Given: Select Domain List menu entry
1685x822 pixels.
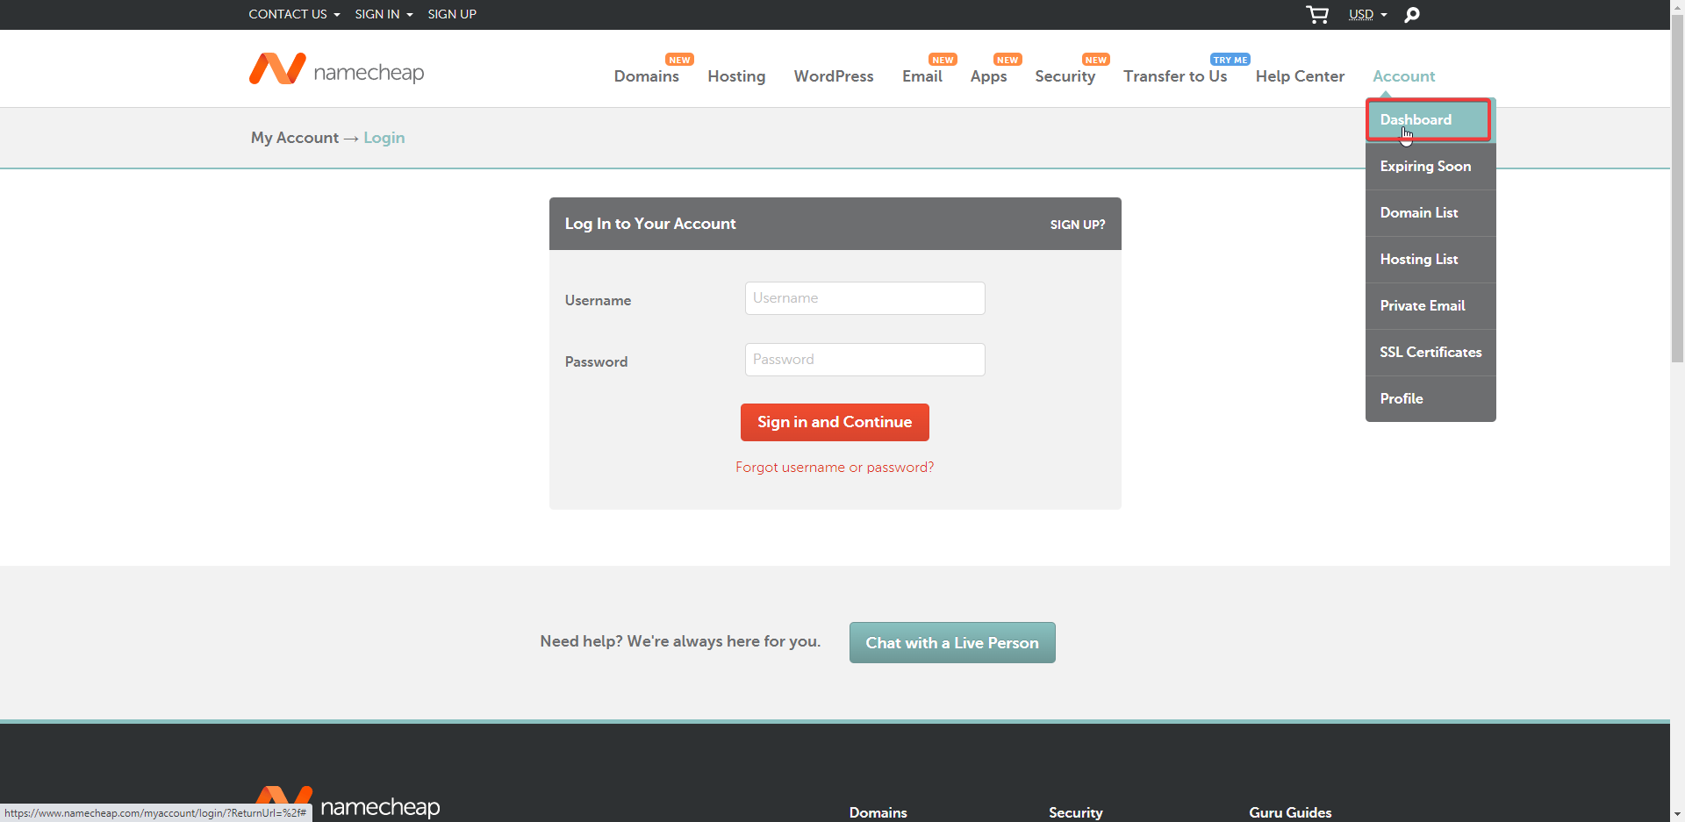Looking at the screenshot, I should click(x=1430, y=213).
